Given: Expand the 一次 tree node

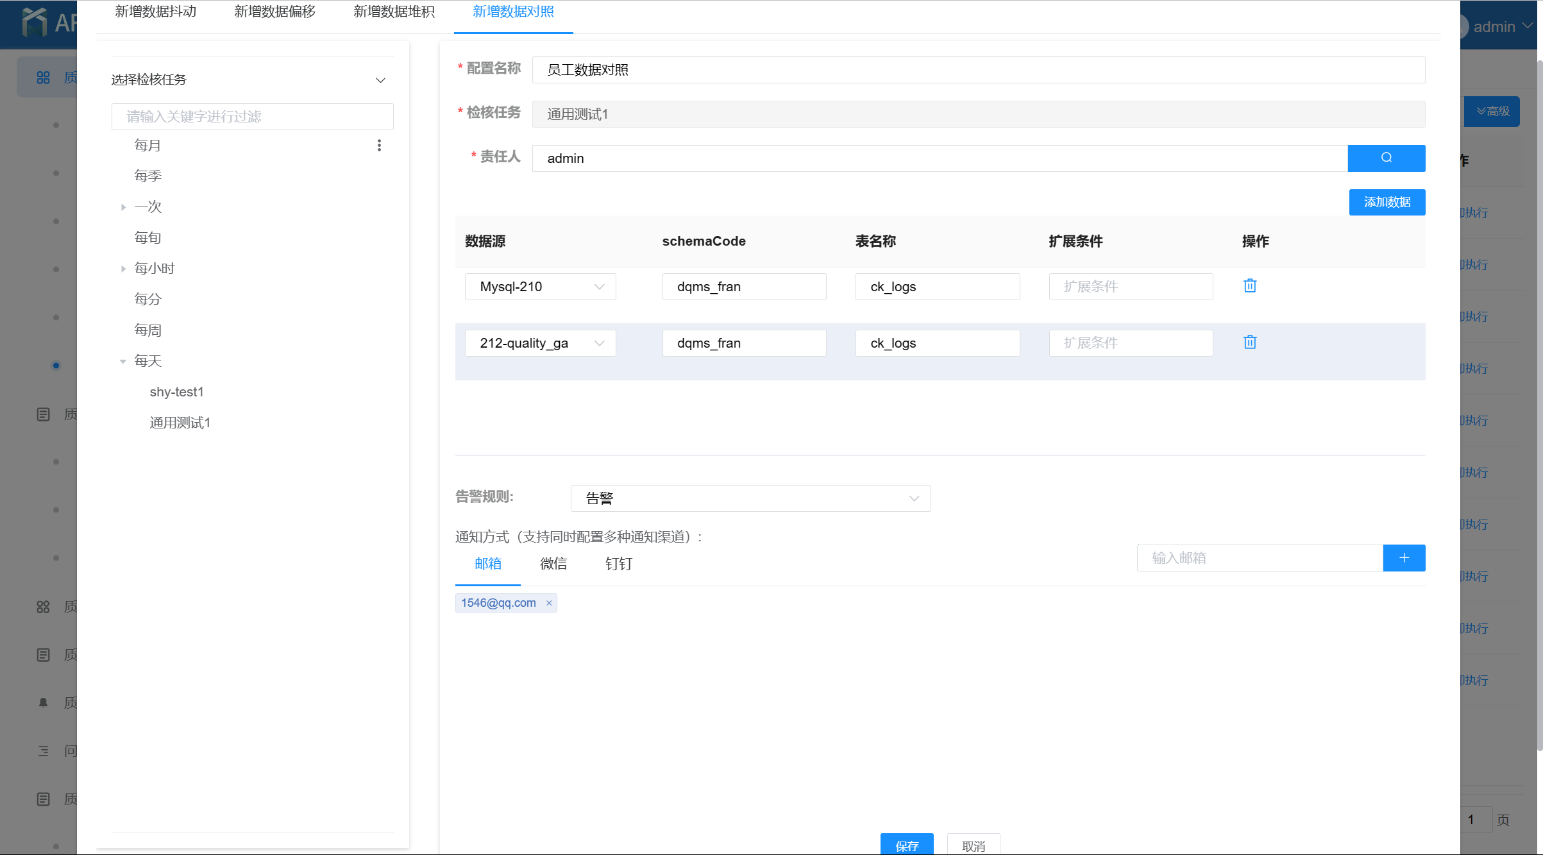Looking at the screenshot, I should click(123, 207).
